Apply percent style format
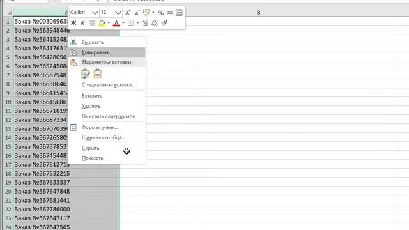409x230 pixels. (x=160, y=13)
